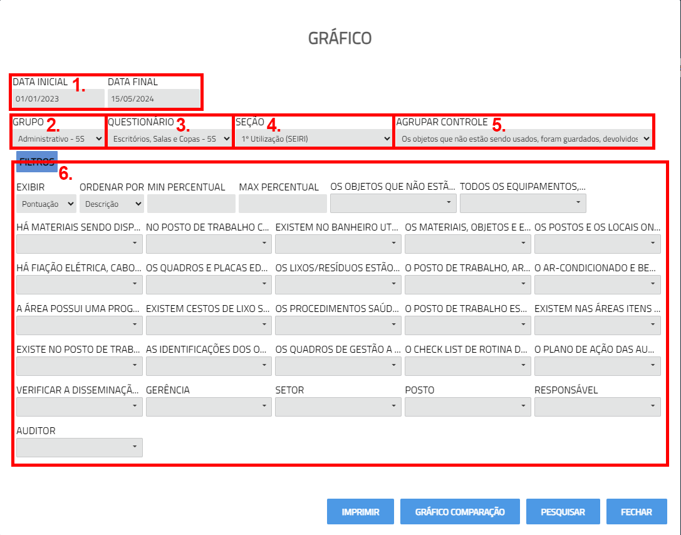Open the Responsável filter dropdown
This screenshot has height=535, width=681.
pos(597,407)
